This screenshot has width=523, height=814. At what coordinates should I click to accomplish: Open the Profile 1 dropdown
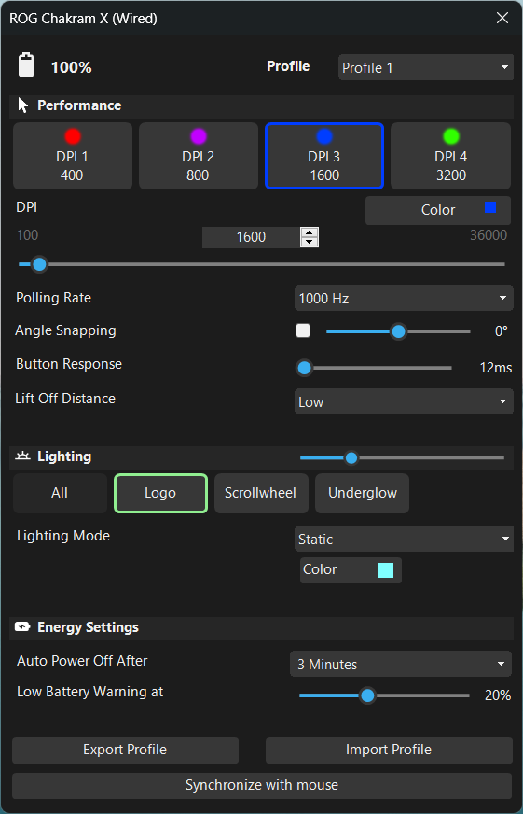pos(425,67)
